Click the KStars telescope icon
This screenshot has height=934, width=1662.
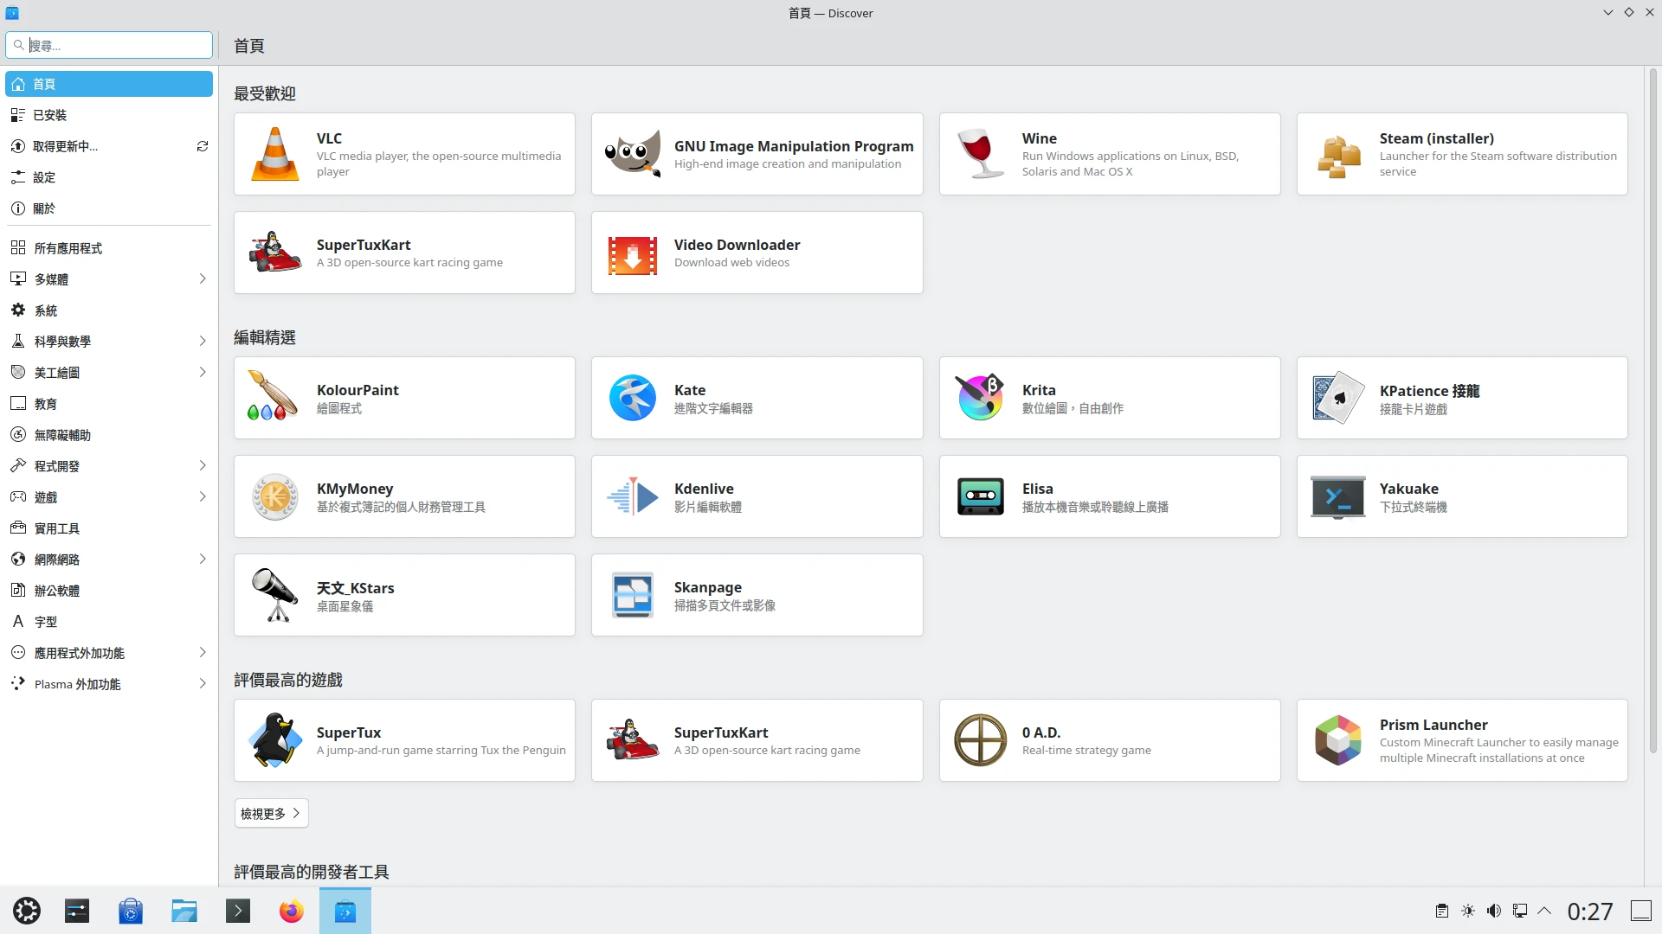tap(274, 595)
